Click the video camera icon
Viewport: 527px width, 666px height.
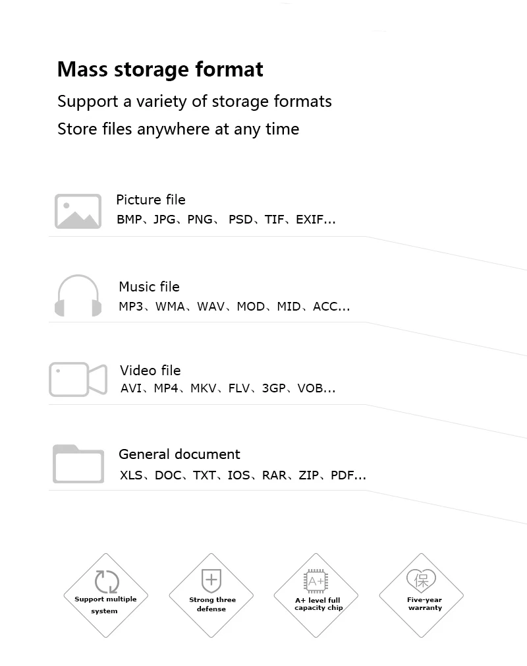[x=78, y=379]
